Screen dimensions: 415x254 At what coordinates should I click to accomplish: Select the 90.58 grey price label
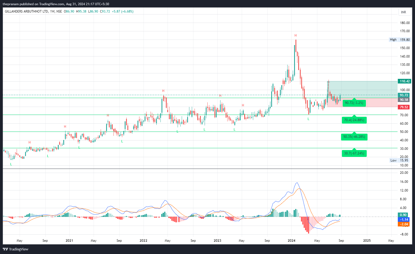tap(404, 100)
